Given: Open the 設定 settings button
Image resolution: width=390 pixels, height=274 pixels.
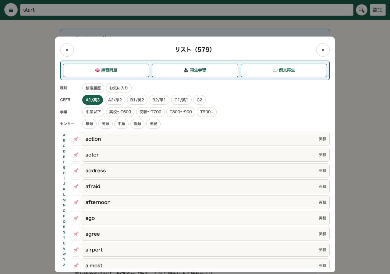Looking at the screenshot, I should [378, 10].
